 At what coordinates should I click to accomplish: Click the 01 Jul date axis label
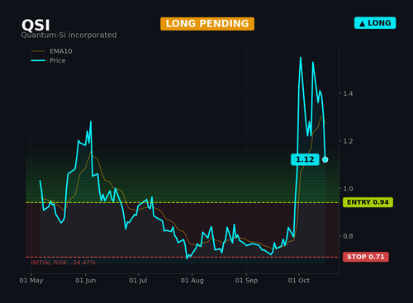point(138,281)
